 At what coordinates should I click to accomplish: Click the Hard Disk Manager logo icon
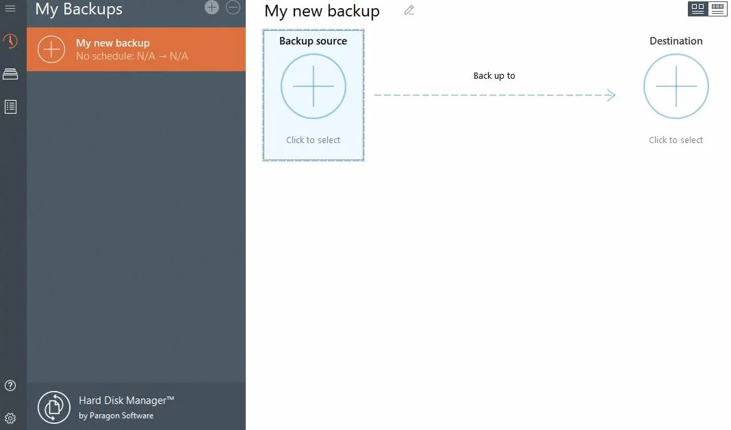54,407
